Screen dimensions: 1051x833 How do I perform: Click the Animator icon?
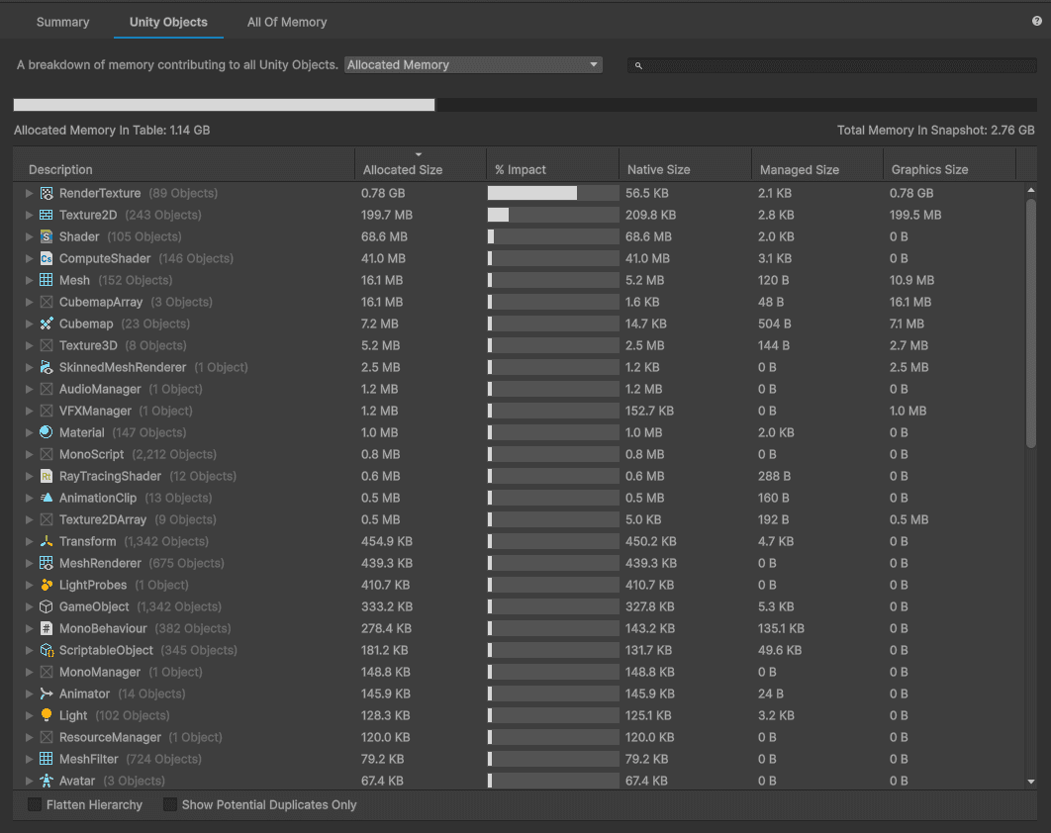47,694
